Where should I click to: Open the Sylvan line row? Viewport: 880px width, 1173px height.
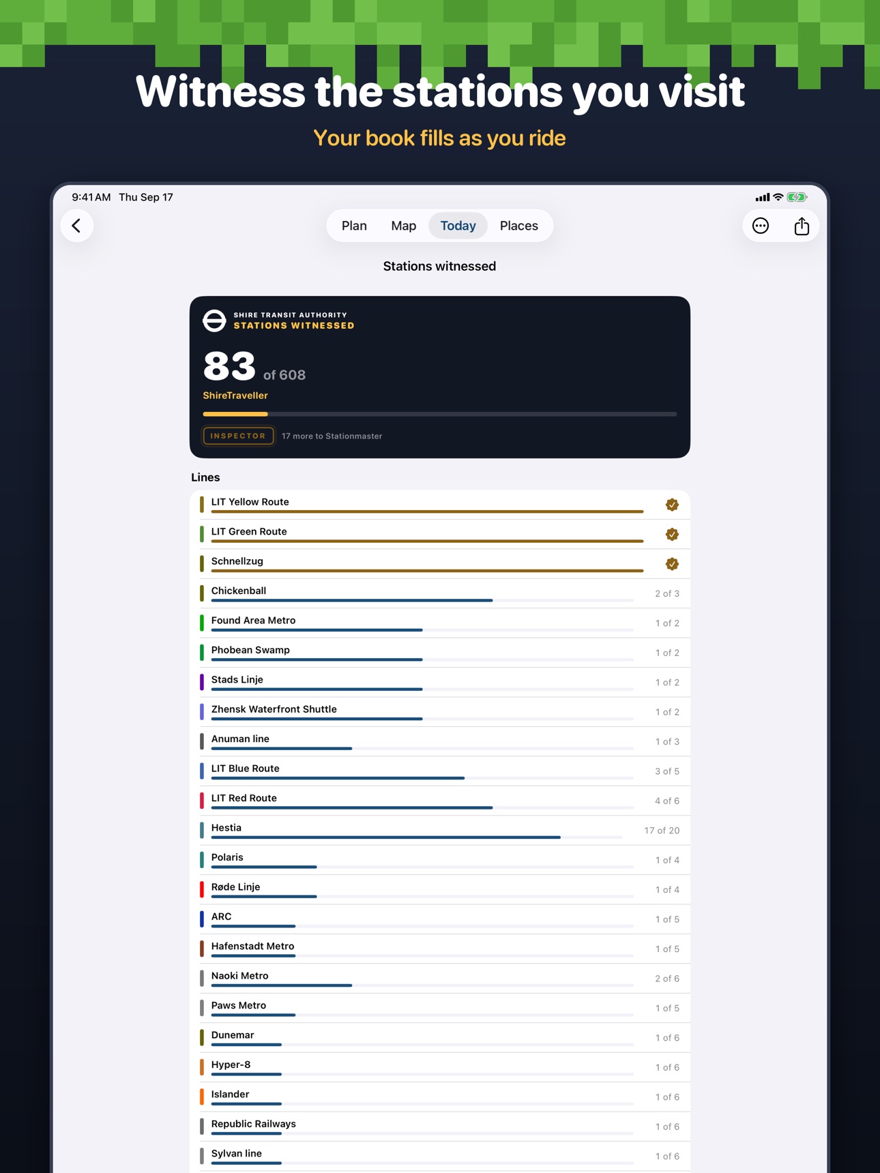[x=440, y=1157]
